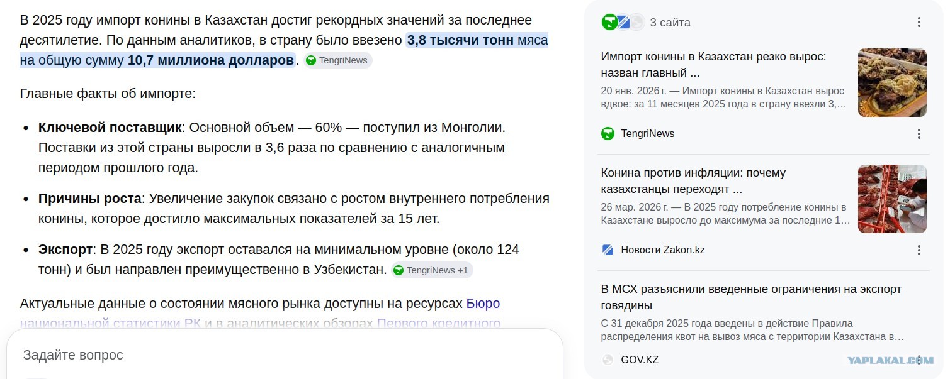Click meat market thumbnail image

[x=892, y=199]
